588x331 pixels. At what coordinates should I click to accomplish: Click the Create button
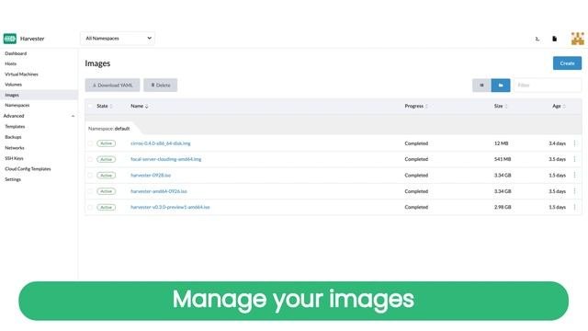(567, 63)
